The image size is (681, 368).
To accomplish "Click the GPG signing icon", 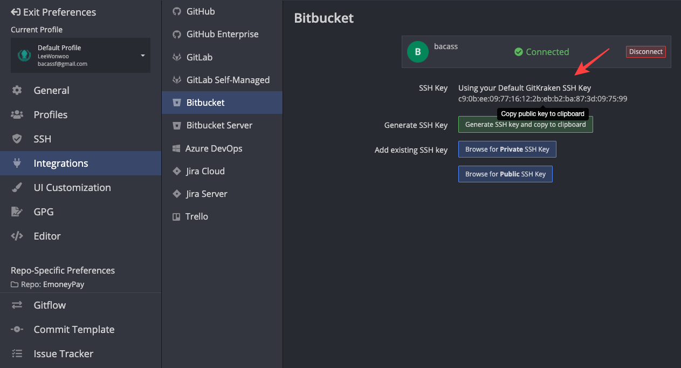I will point(17,212).
